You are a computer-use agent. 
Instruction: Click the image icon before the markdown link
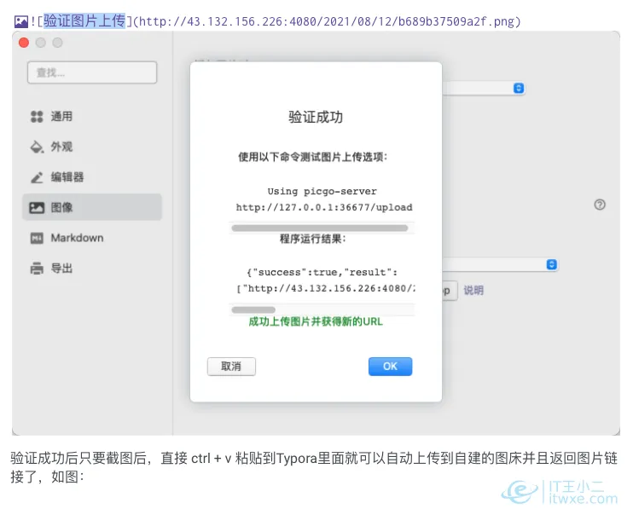coord(21,21)
